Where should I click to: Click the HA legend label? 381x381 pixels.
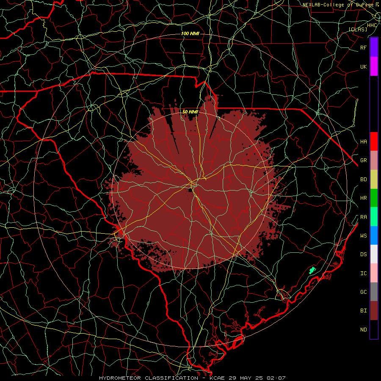coord(363,142)
